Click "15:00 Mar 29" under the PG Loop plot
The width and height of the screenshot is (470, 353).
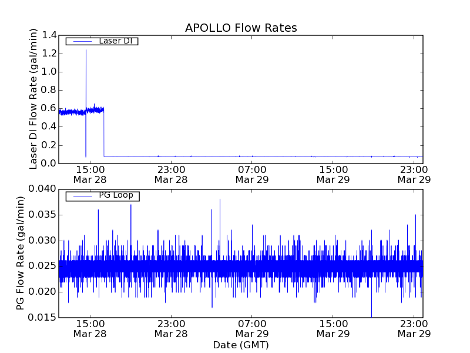333,329
